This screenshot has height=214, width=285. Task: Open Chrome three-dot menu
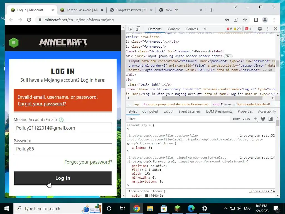274,20
